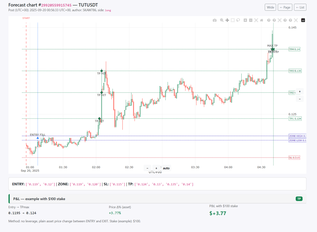This screenshot has width=317, height=232.
Task: Click the TP HIT diamond on the TP1 line
Action: pos(100,119)
